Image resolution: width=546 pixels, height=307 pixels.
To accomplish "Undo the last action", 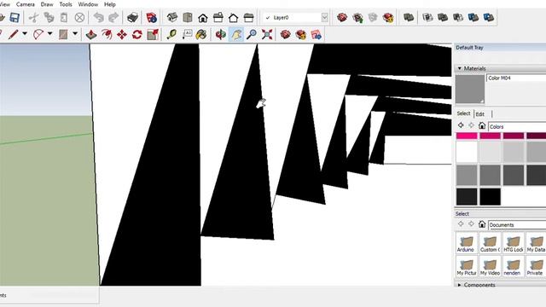I will coord(99,17).
